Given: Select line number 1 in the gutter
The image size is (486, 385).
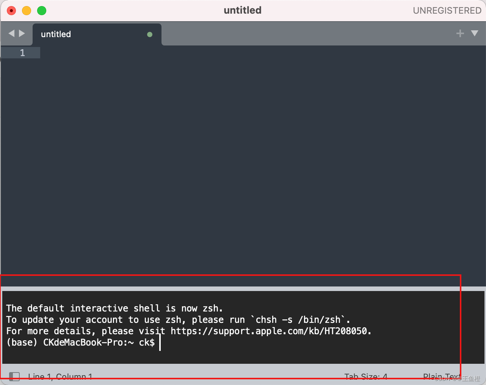Looking at the screenshot, I should pos(22,53).
